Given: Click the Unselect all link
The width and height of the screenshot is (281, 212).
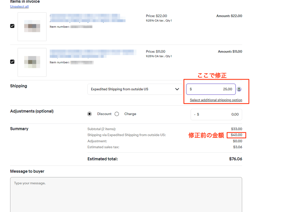Looking at the screenshot, I should (19, 7).
